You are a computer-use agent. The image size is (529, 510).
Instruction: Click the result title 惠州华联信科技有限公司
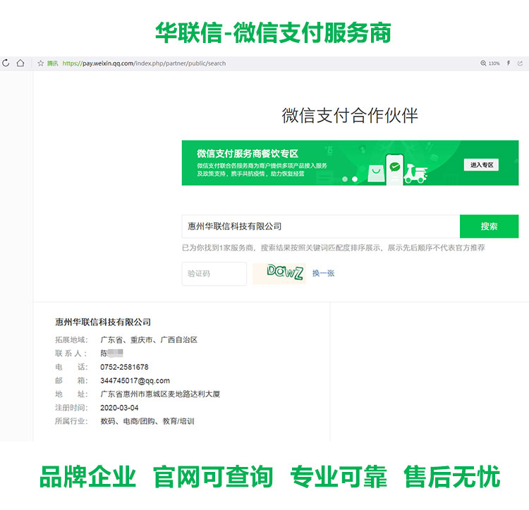[x=103, y=322]
